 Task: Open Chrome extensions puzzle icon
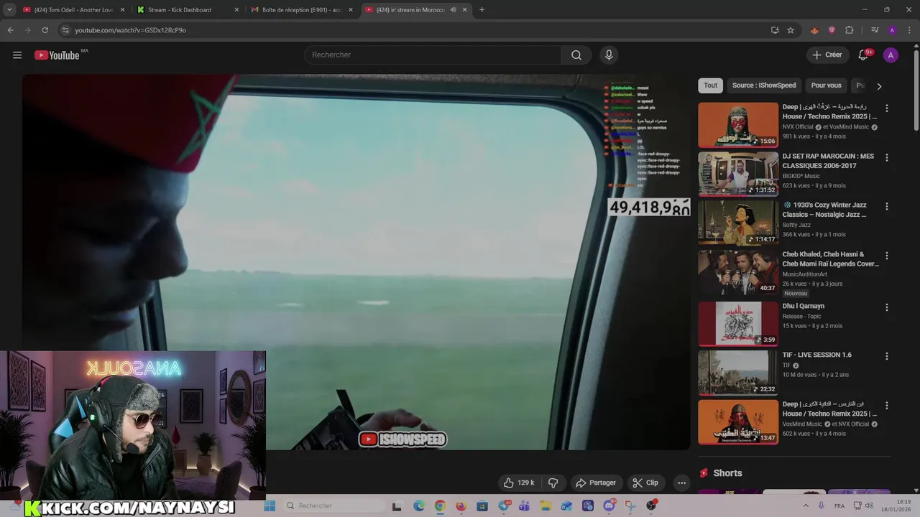tap(849, 30)
